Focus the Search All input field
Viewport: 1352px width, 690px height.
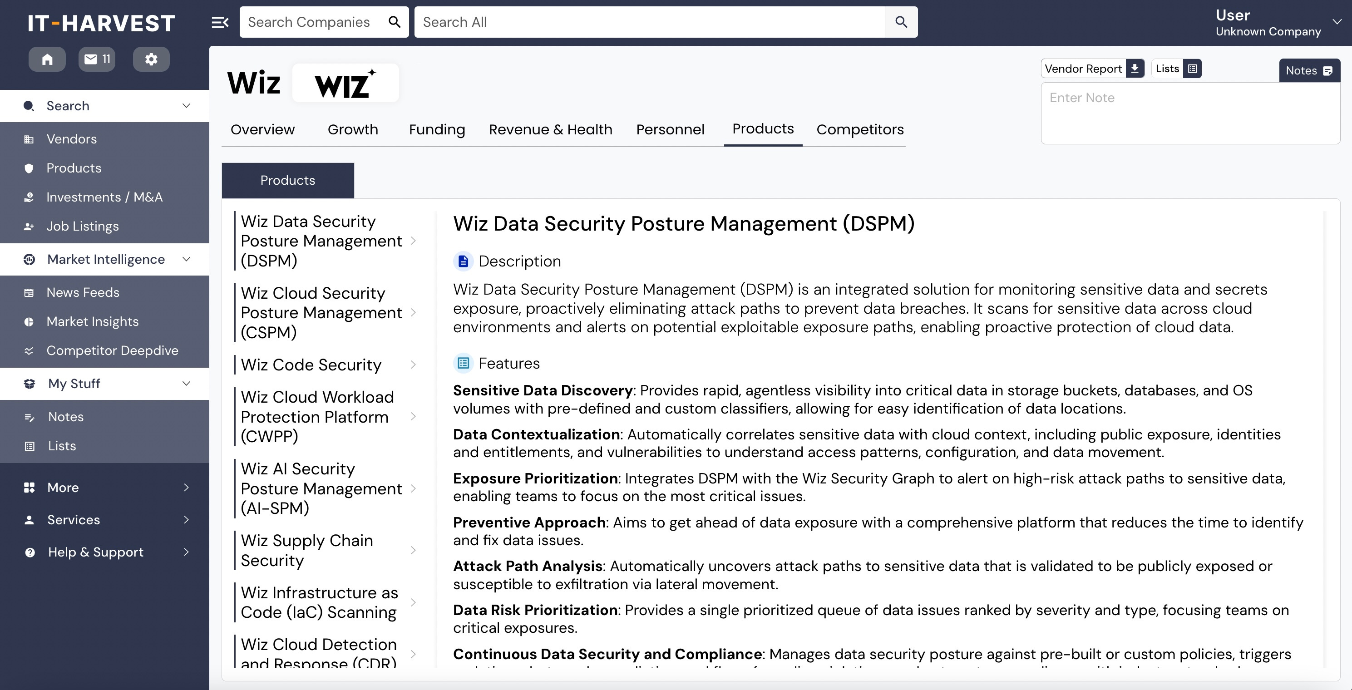click(650, 22)
